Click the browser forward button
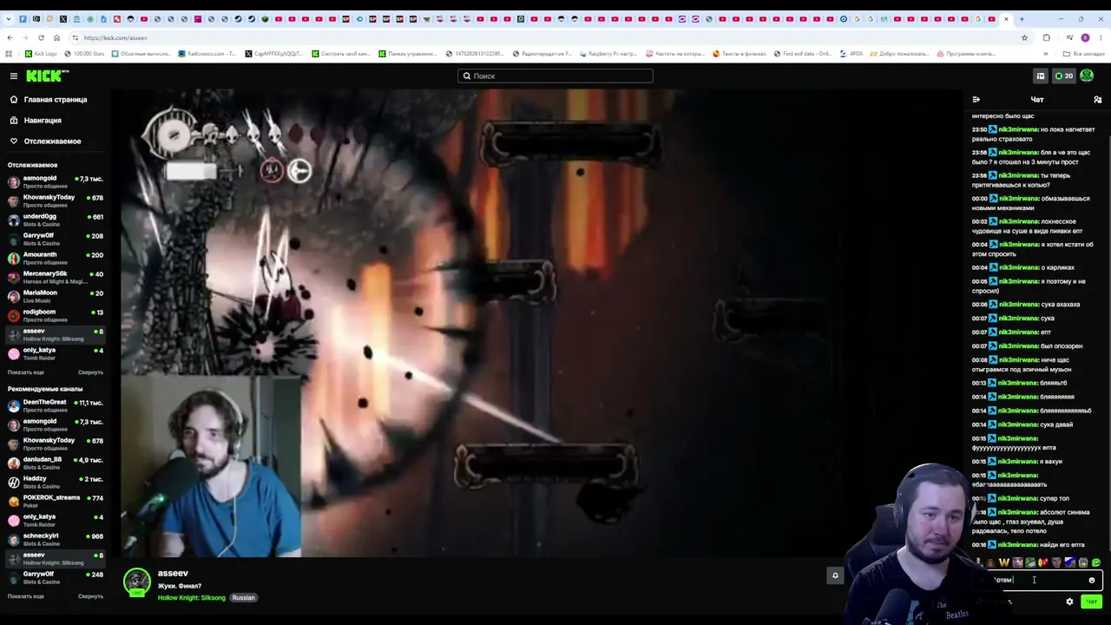The width and height of the screenshot is (1111, 625). pyautogui.click(x=25, y=37)
